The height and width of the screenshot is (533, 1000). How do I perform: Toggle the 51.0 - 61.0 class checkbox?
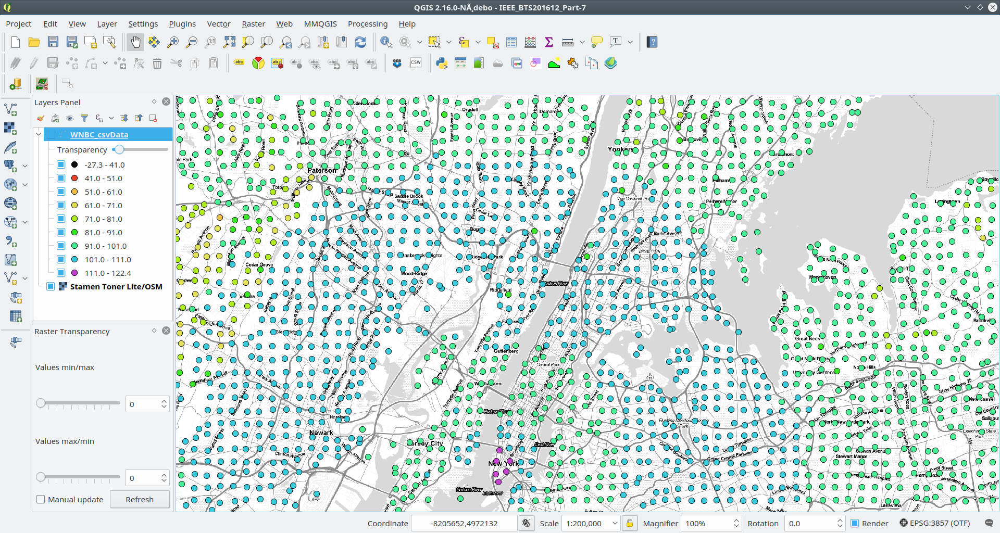click(61, 192)
